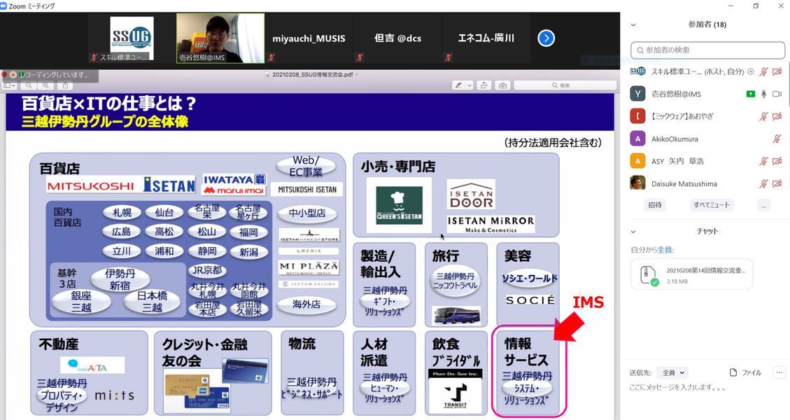Show next video thumbnails with blue arrow
This screenshot has width=790, height=420.
pyautogui.click(x=546, y=38)
